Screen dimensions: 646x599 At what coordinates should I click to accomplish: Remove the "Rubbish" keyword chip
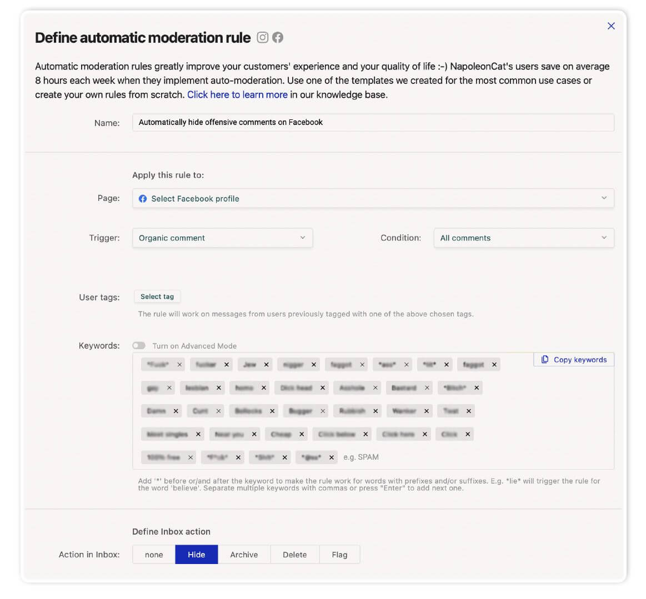(375, 411)
